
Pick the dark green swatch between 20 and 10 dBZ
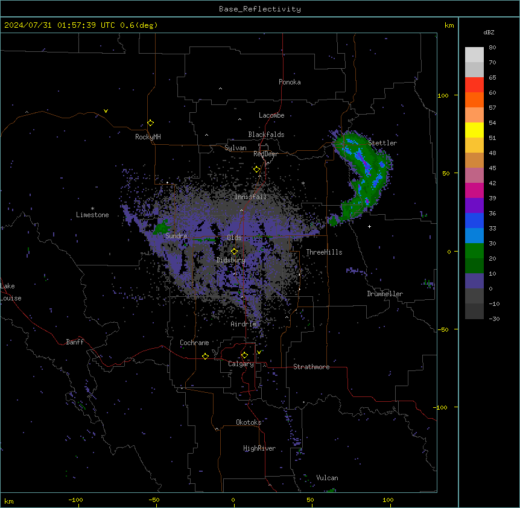[474, 266]
